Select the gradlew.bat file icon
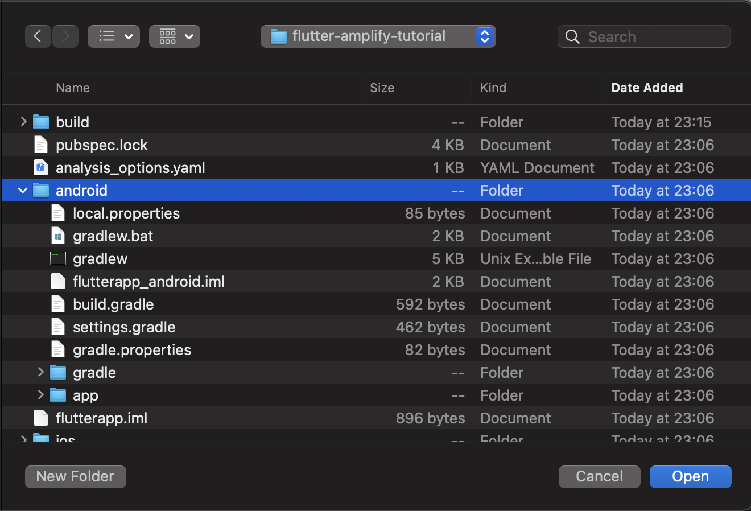 58,236
